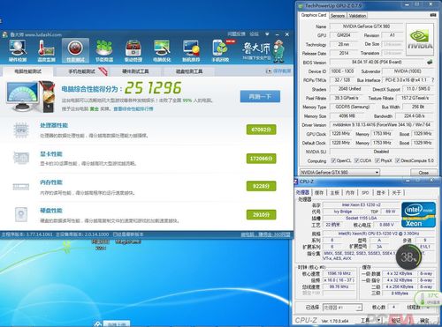Click the 37°C CPU temperature floating widget
Viewport: 442px width, 327px height.
[x=429, y=299]
